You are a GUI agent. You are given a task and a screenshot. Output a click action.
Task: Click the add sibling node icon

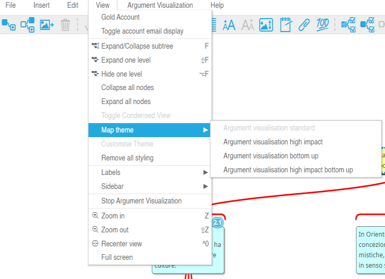pos(27,24)
